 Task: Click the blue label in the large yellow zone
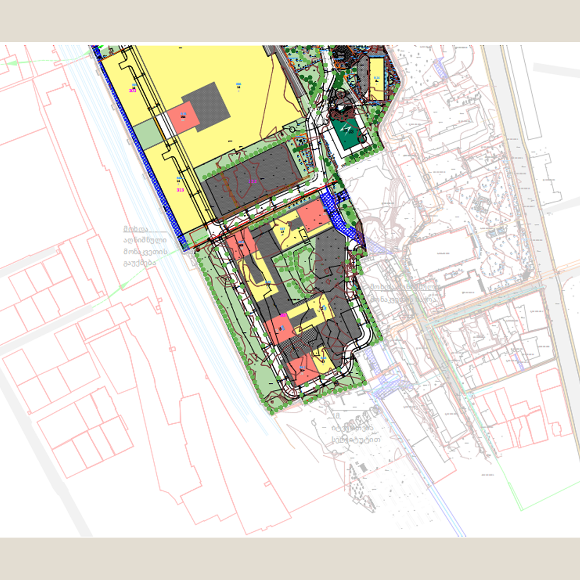(238, 84)
